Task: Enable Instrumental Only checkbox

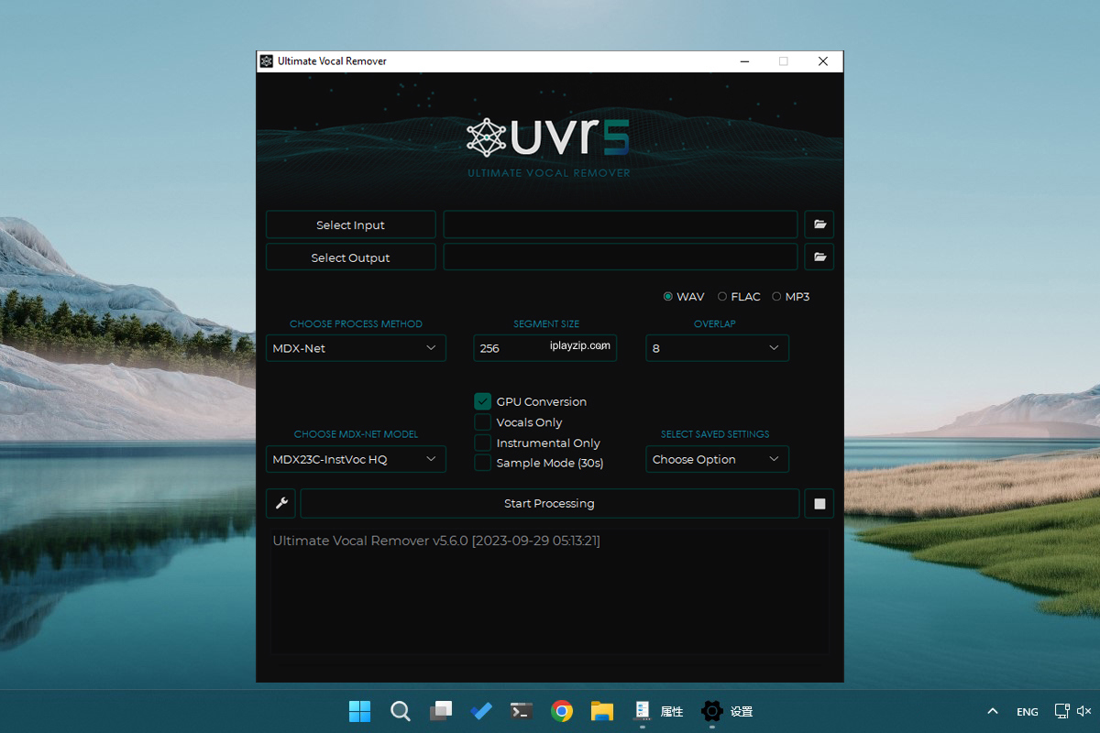Action: 483,443
